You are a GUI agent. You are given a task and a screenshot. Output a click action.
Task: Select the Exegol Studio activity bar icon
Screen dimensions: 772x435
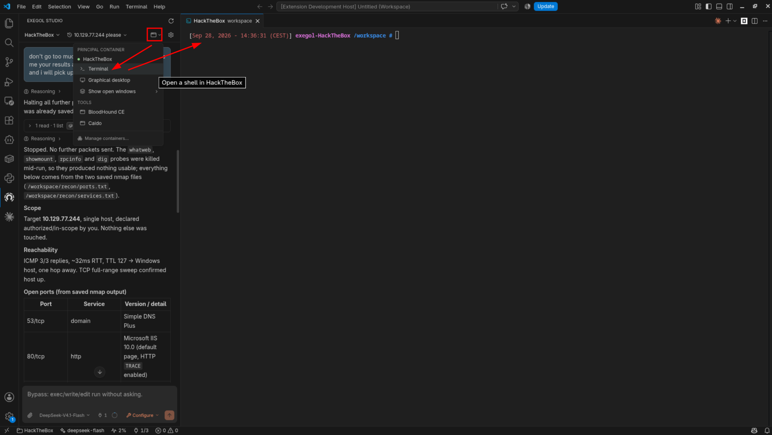click(x=9, y=198)
